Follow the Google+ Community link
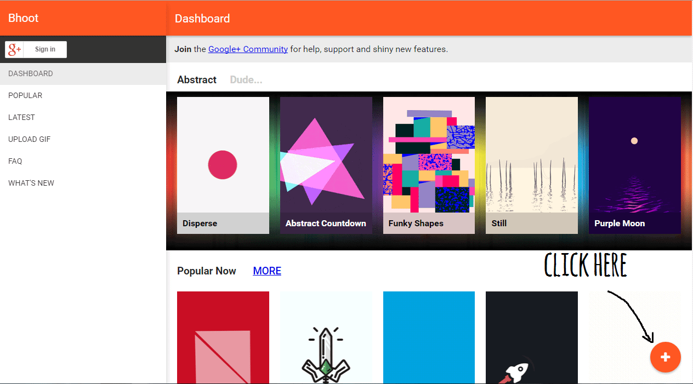The height and width of the screenshot is (384, 693). [248, 49]
